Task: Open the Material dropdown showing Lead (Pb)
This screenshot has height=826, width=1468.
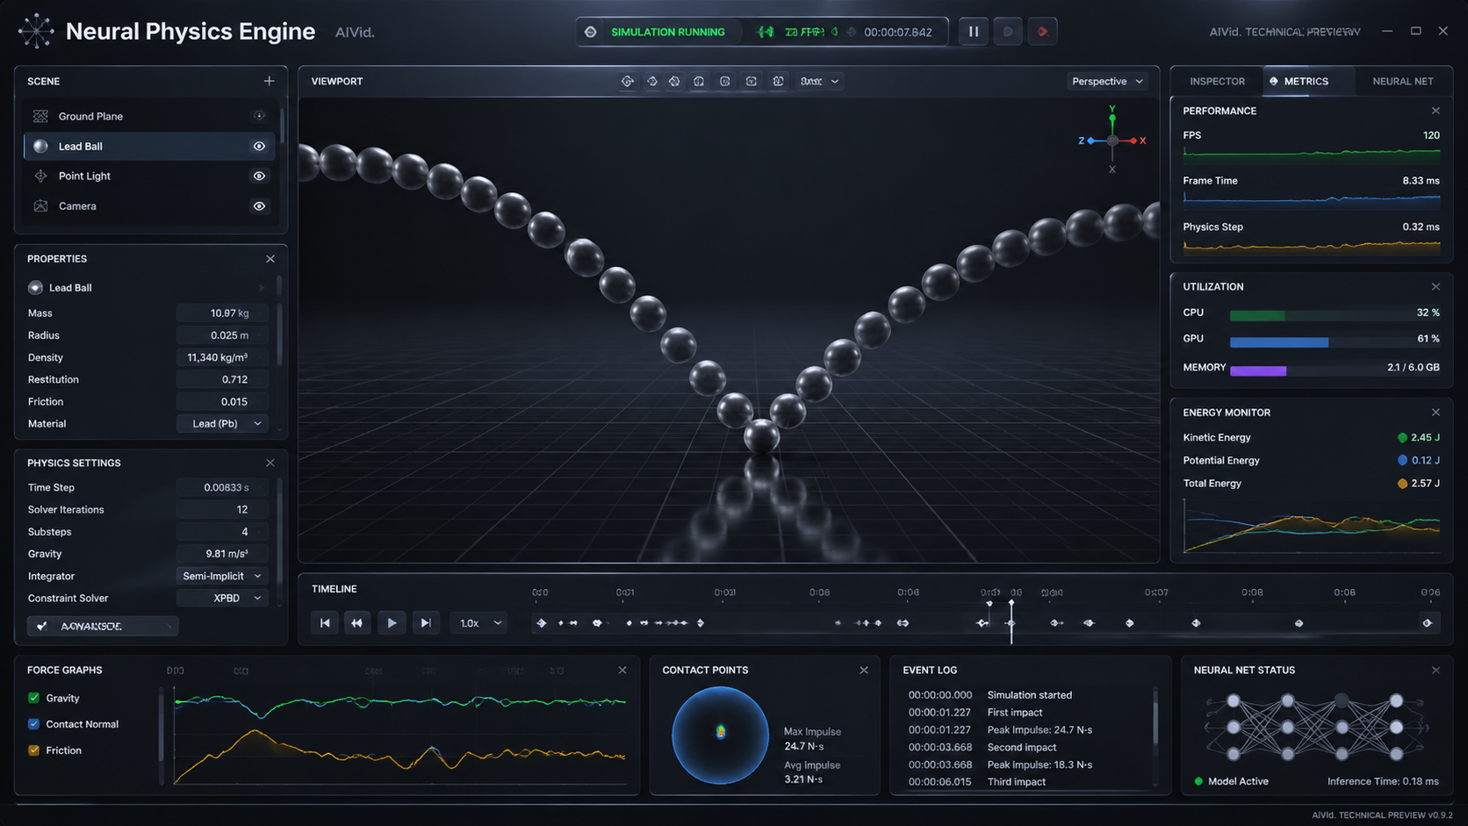Action: click(x=223, y=424)
